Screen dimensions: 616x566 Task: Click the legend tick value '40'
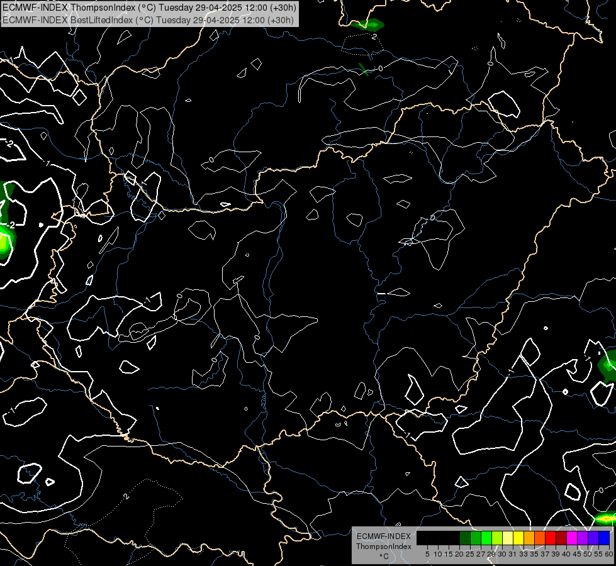point(566,554)
